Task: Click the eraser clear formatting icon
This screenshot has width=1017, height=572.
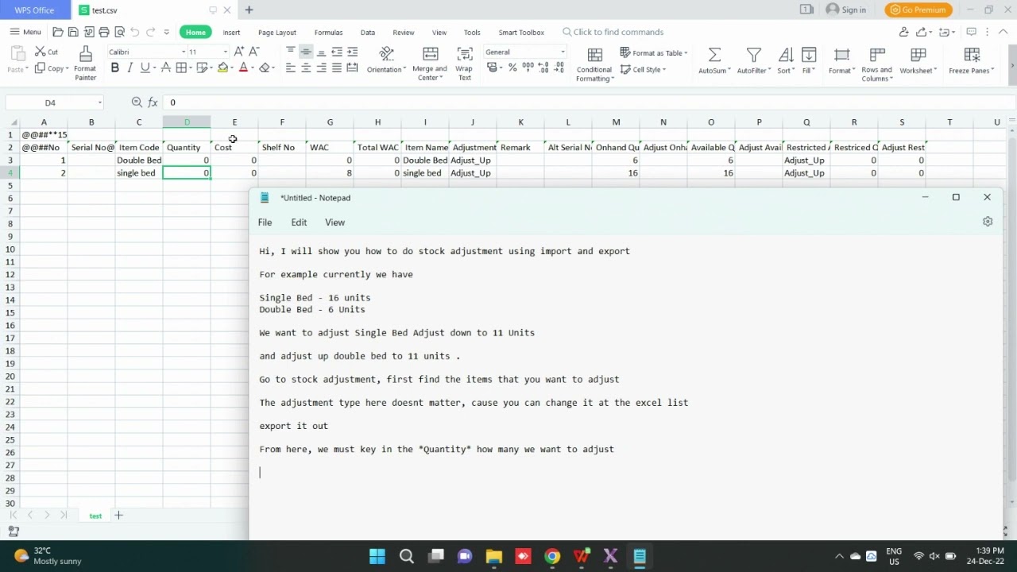Action: pos(265,68)
